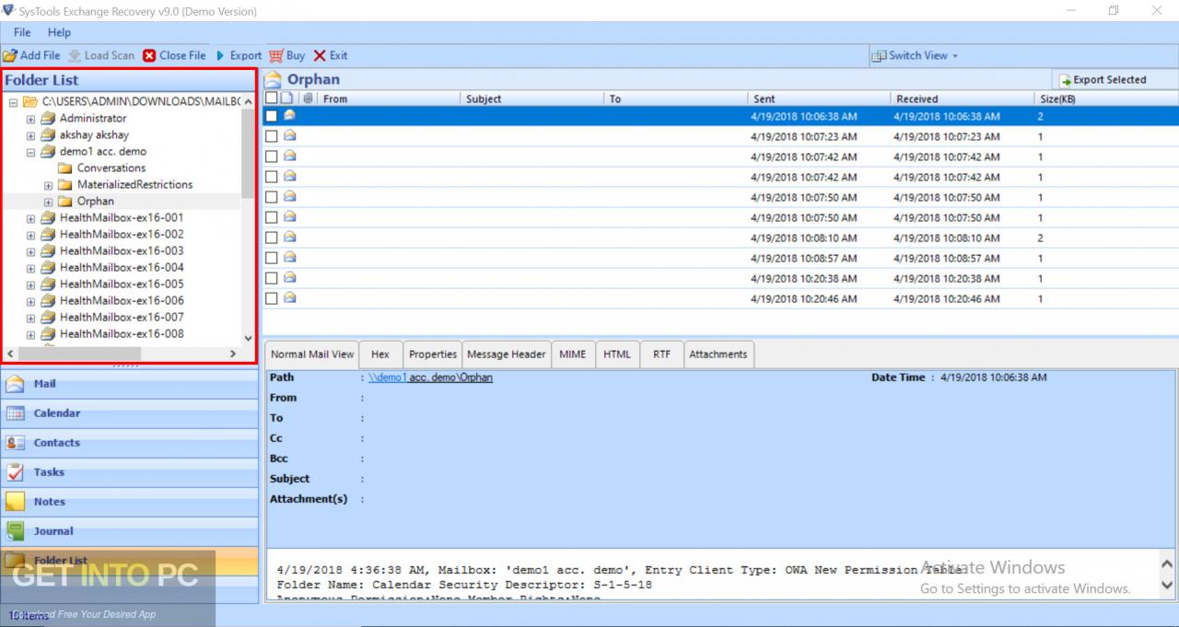Viewport: 1179px width, 627px height.
Task: Switch to the Properties tab
Action: tap(433, 354)
